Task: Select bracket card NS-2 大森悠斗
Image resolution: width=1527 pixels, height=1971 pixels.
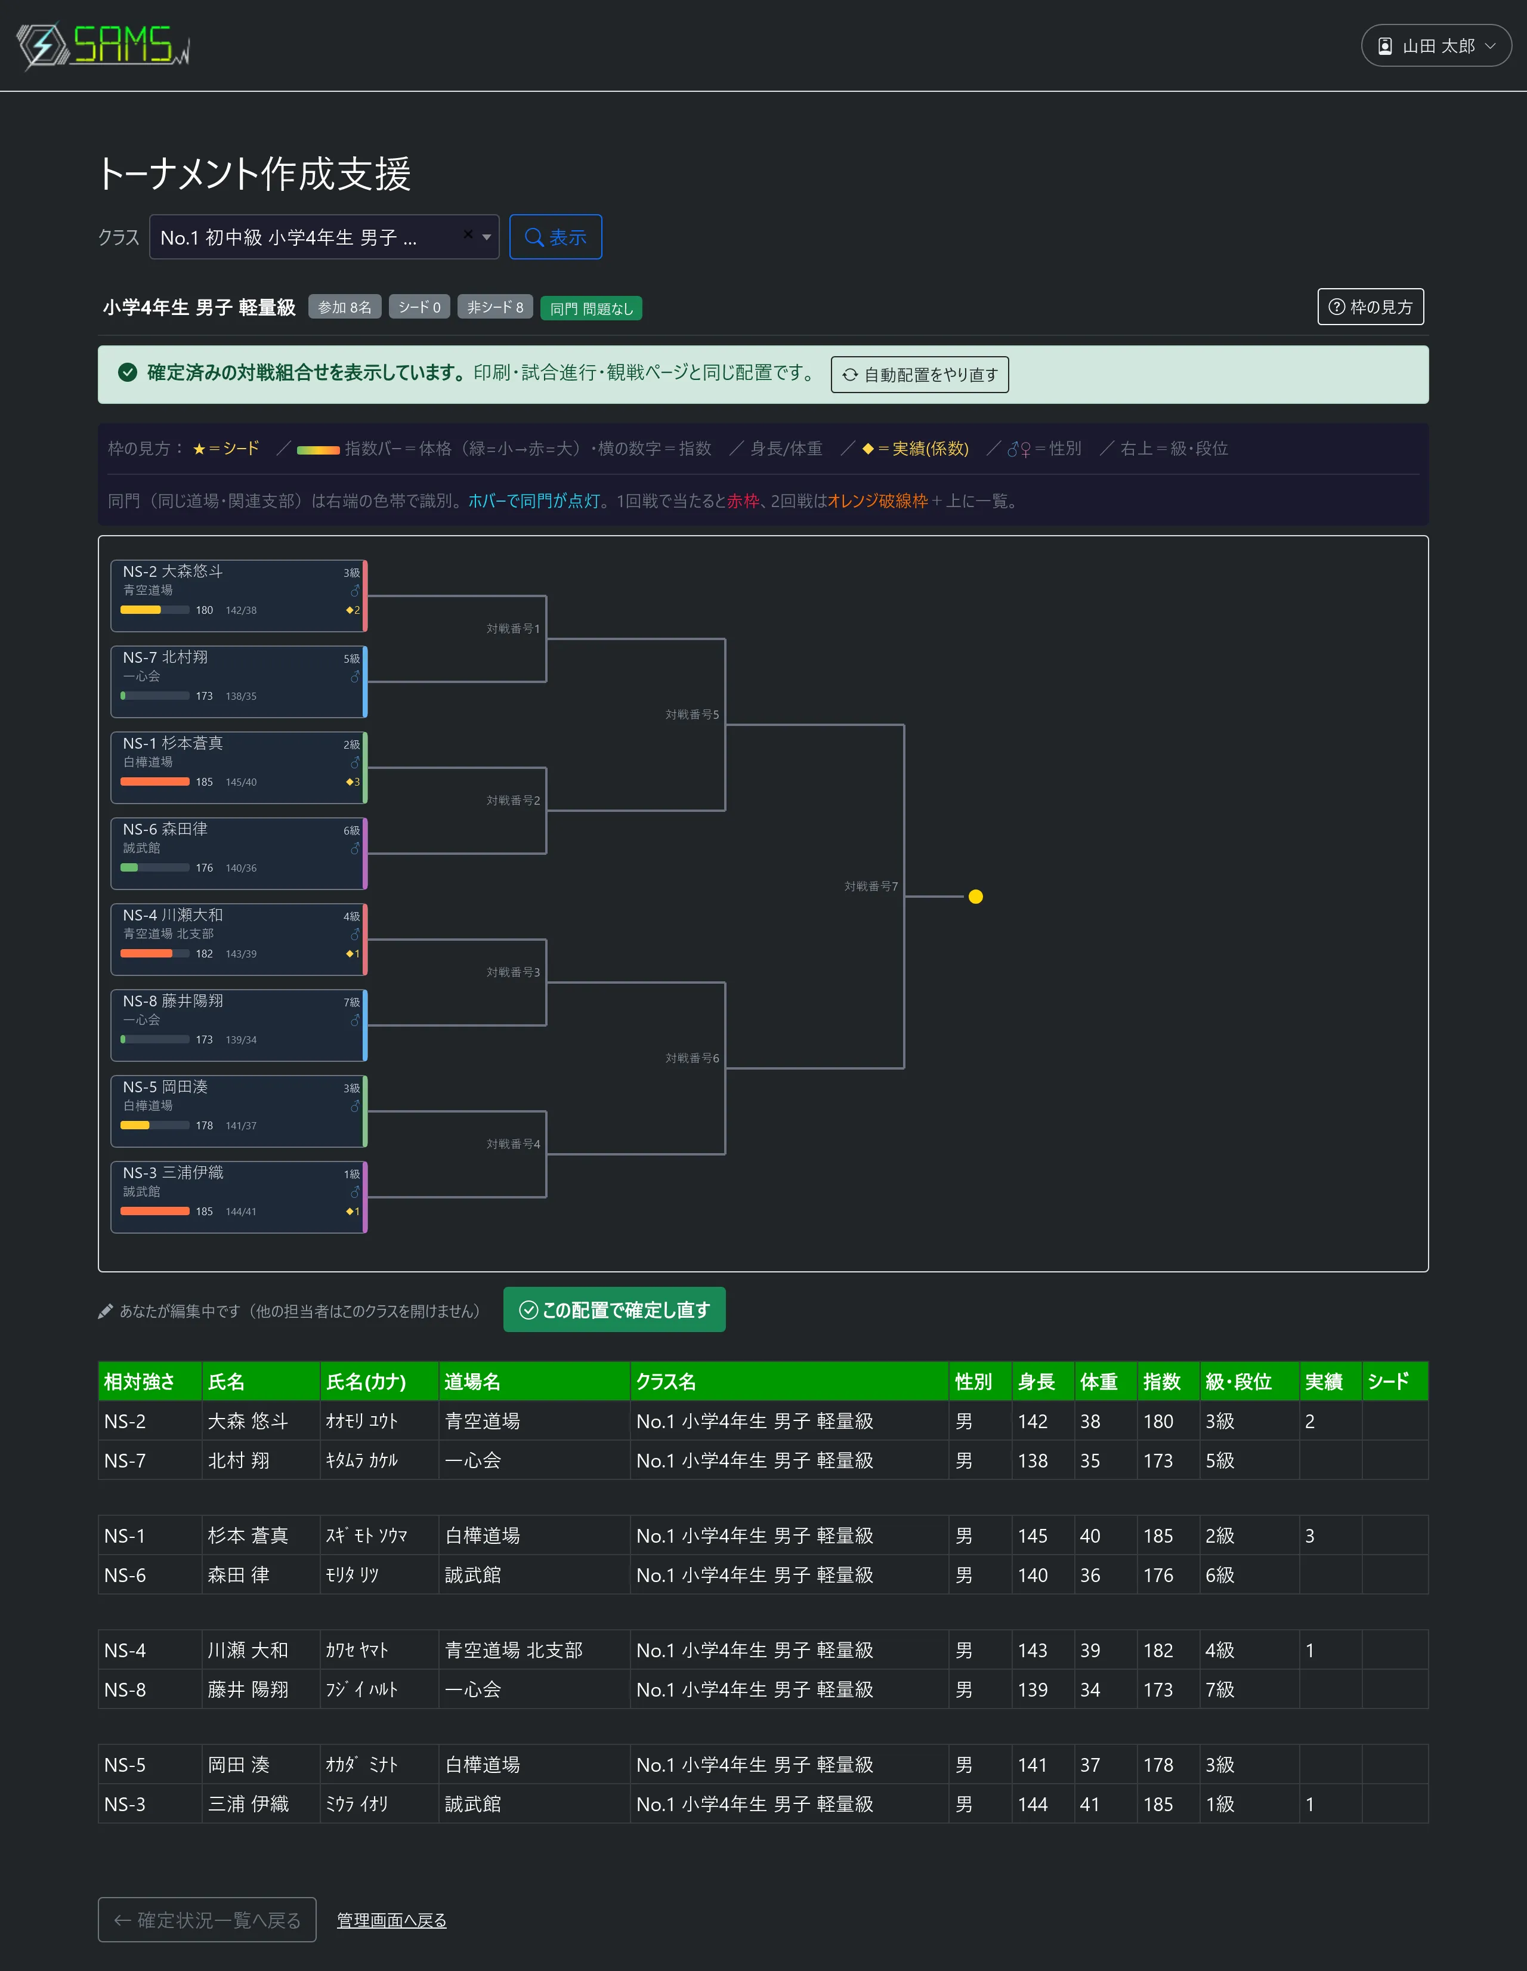Action: 239,595
